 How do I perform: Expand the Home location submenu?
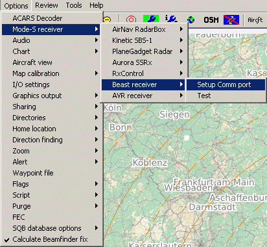pos(51,129)
